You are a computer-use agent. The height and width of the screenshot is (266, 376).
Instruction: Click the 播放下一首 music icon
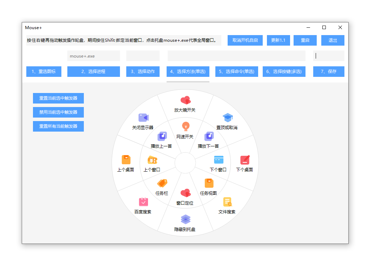tap(209, 136)
